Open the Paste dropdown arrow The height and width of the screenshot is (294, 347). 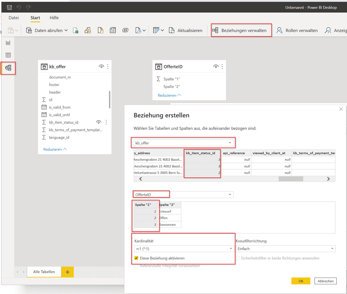[x=16, y=30]
